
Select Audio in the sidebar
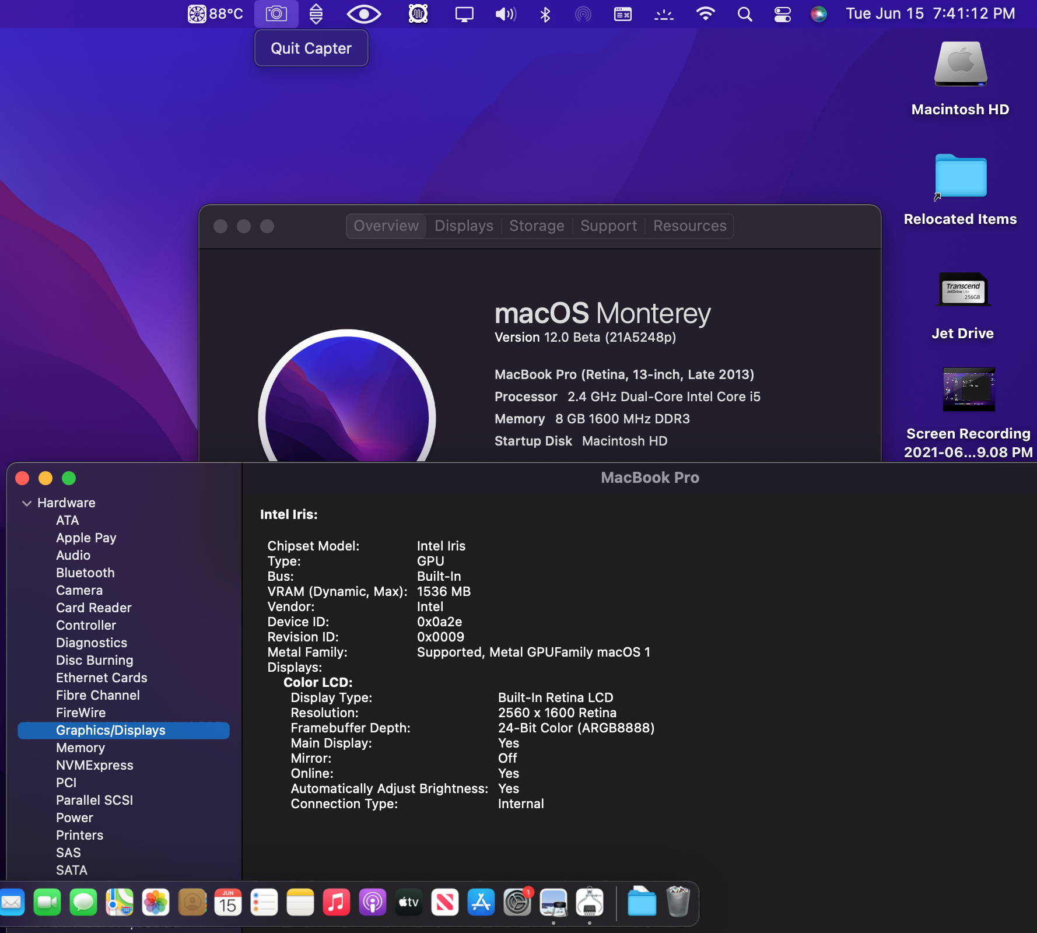73,555
